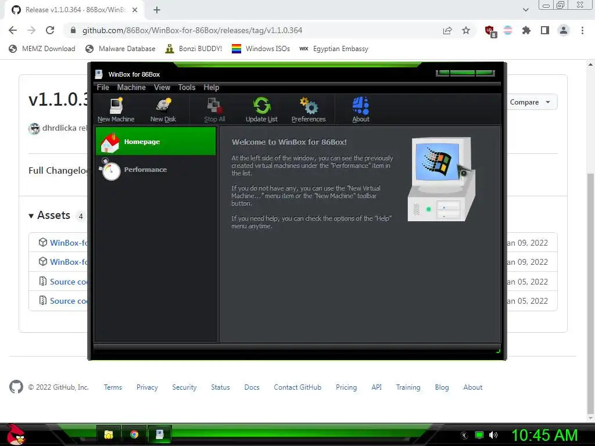Open the Windows ISOs bookmark
The image size is (595, 446).
261,49
